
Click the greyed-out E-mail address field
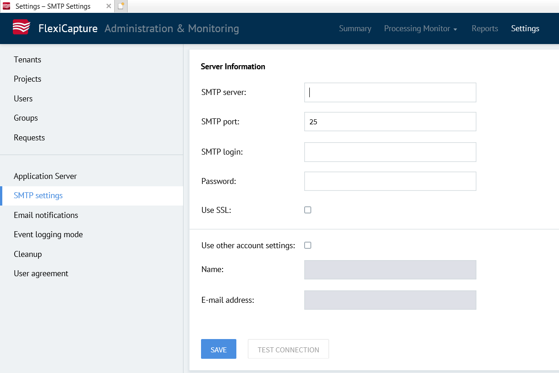[390, 300]
